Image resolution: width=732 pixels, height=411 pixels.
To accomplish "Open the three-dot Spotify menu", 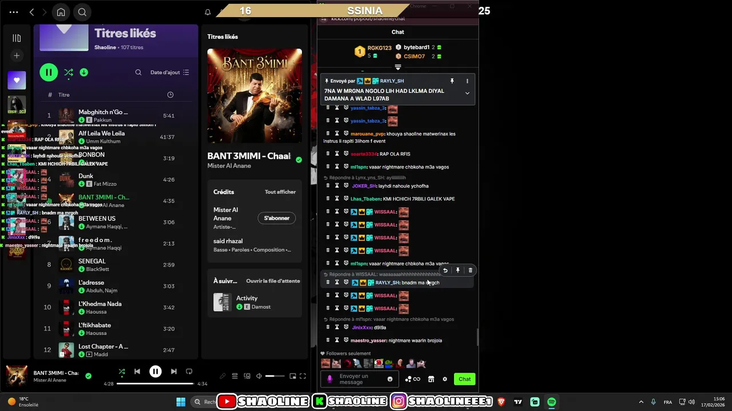I will tap(14, 12).
